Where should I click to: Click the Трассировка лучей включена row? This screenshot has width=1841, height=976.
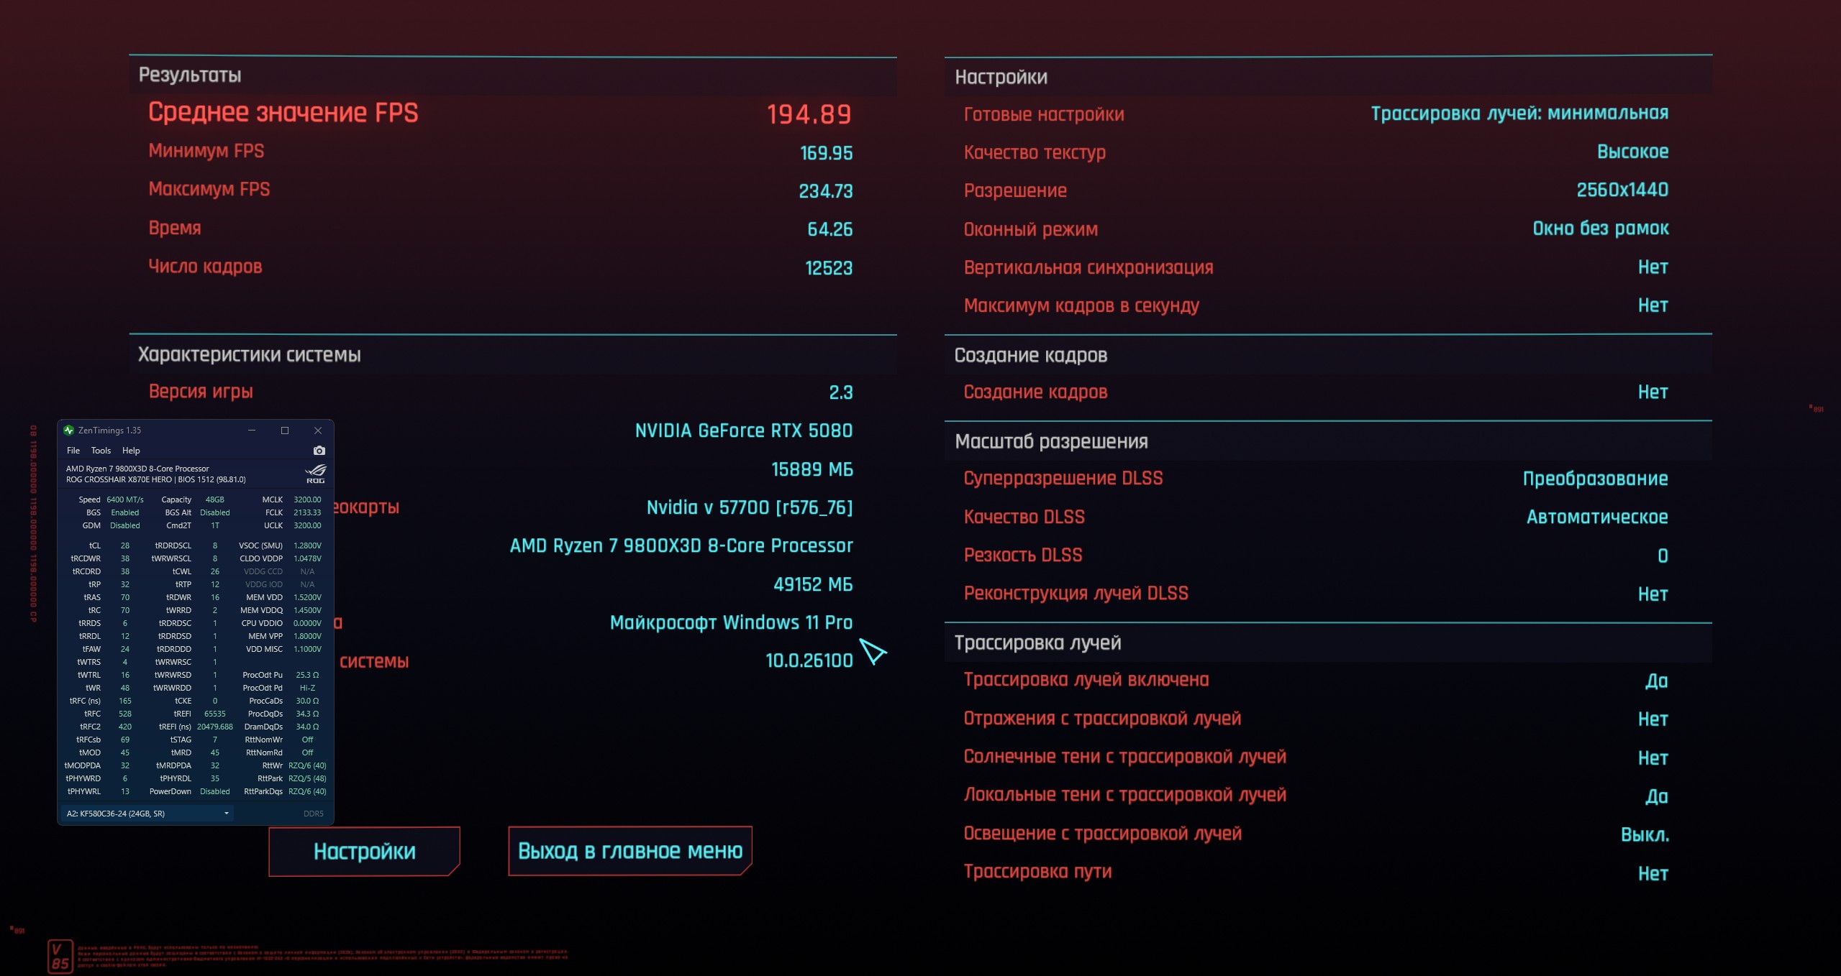[1316, 680]
